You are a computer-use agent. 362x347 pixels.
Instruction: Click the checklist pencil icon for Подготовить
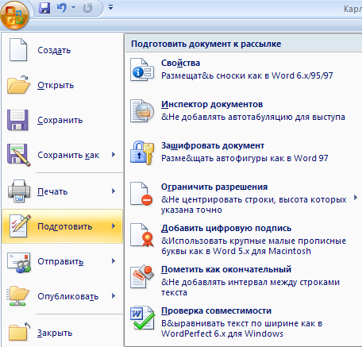(x=20, y=226)
